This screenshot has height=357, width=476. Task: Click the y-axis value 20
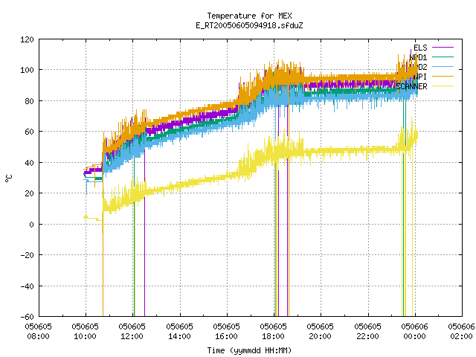[29, 193]
